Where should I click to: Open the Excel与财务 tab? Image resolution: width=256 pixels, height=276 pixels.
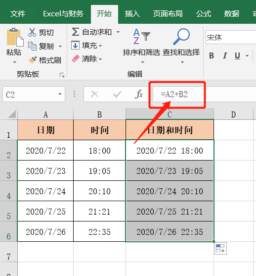63,14
